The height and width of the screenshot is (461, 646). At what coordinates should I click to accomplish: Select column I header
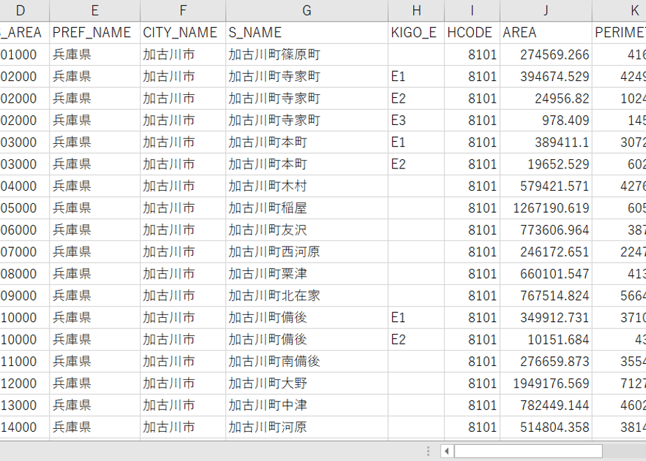pos(472,10)
